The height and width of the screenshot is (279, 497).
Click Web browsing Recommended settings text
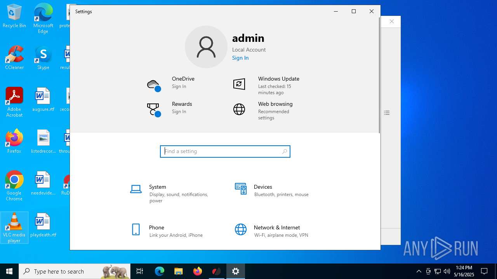[274, 115]
